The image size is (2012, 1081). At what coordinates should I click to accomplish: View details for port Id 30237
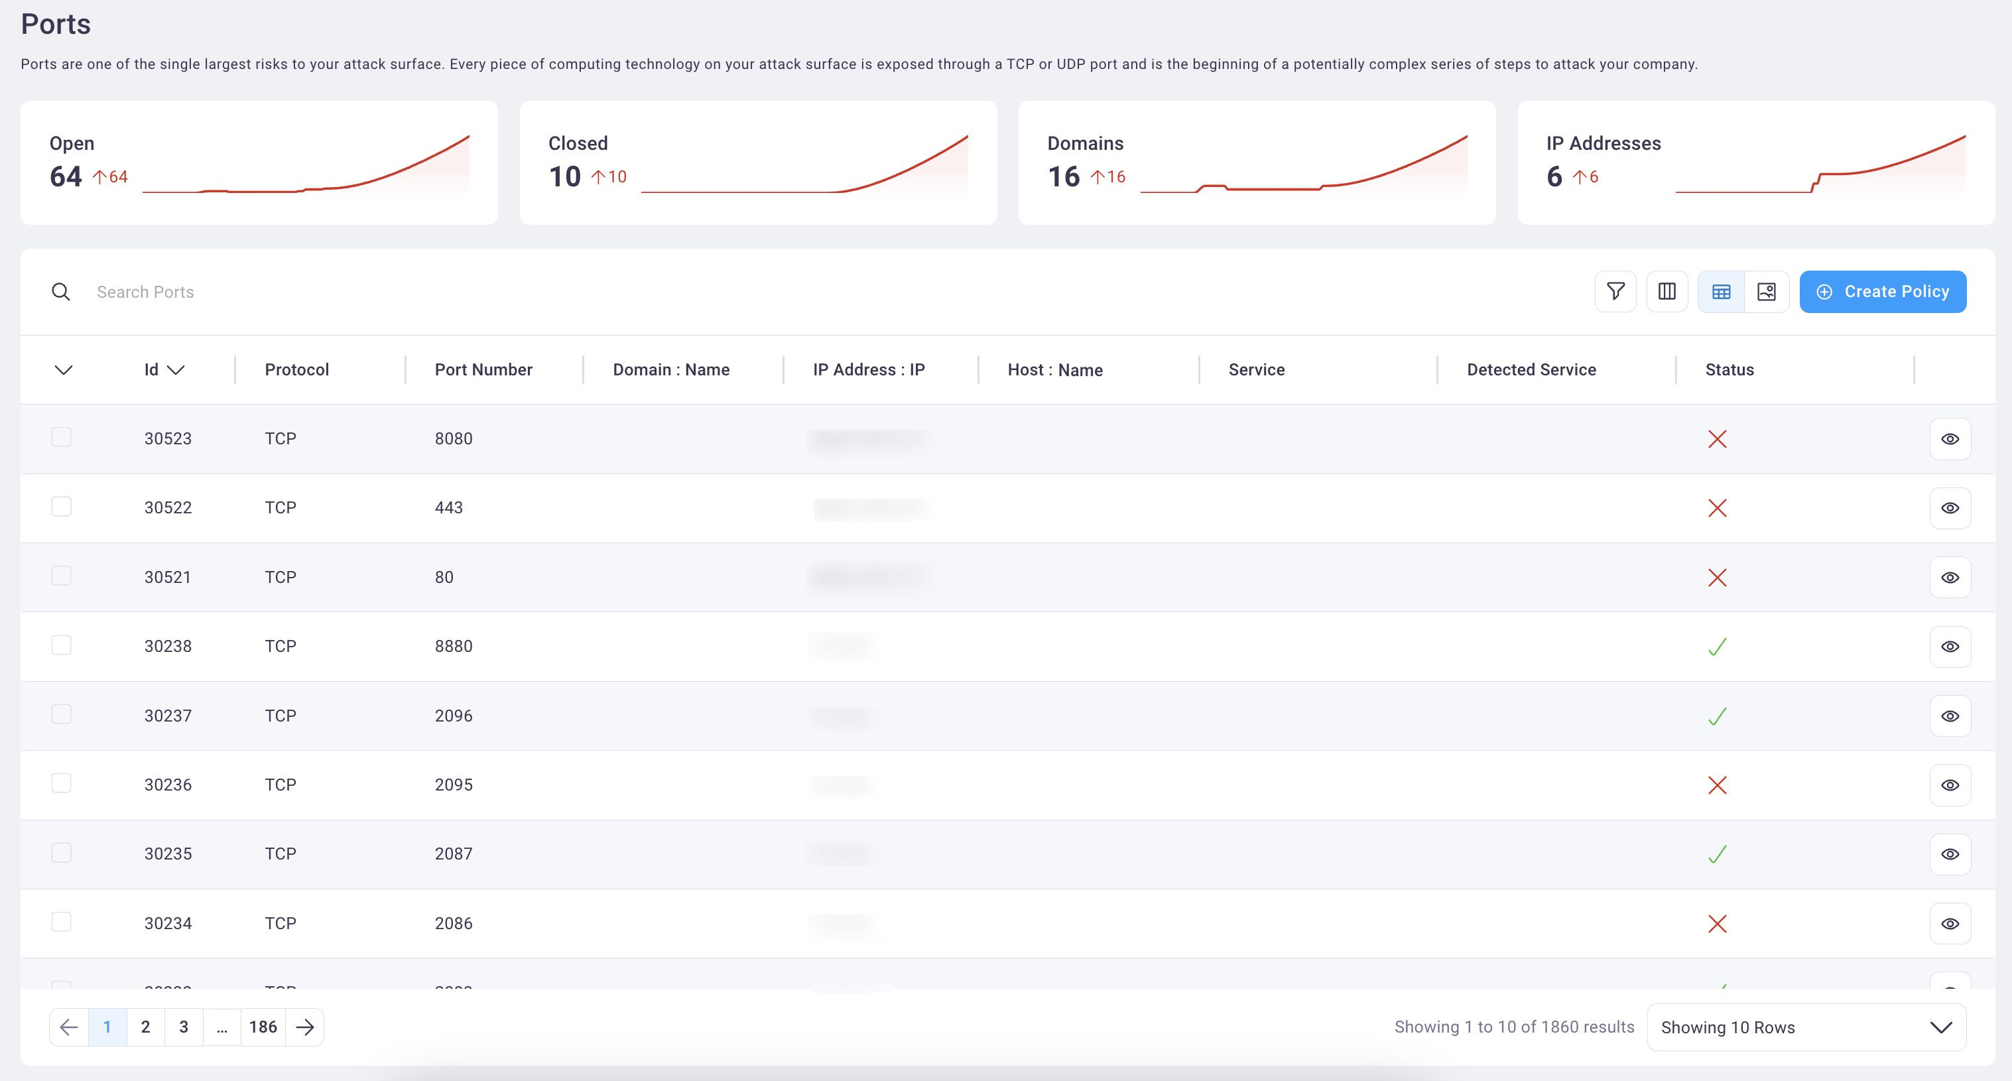pos(1950,716)
